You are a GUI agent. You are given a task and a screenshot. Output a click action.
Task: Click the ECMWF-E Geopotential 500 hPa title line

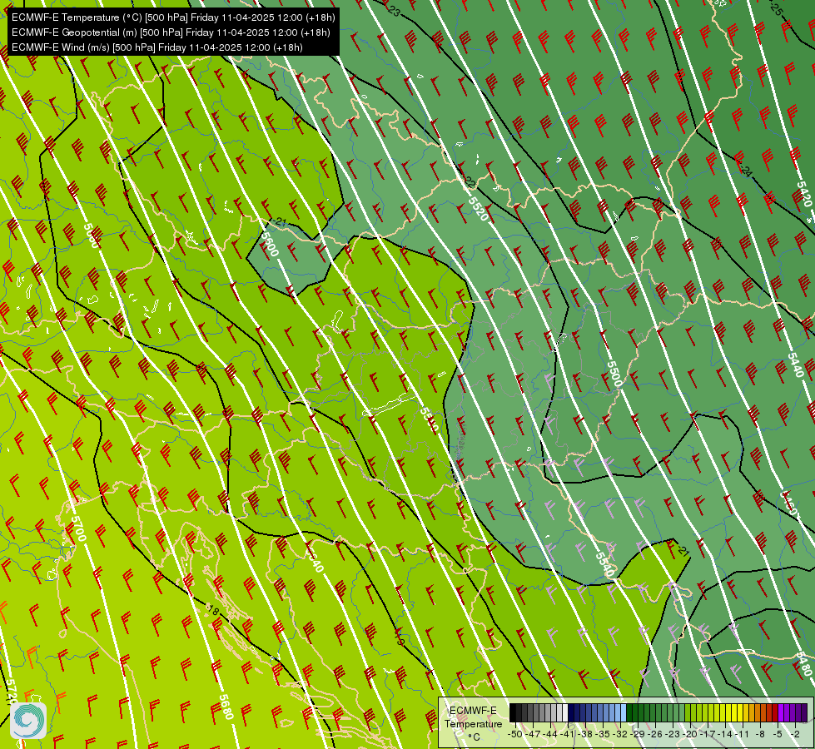pos(171,32)
